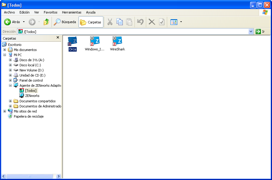Screen dimensions: 272x180
Task: Open the Orca application icon
Action: click(72, 41)
